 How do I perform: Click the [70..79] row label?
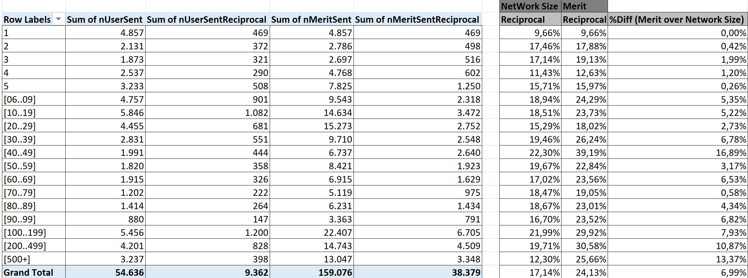(x=33, y=192)
